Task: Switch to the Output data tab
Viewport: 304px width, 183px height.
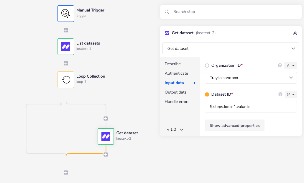Action: point(175,92)
